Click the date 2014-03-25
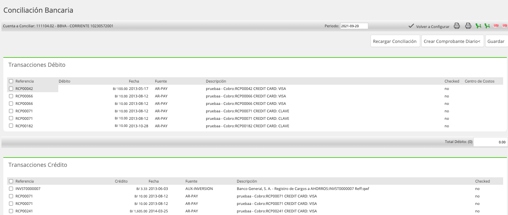 point(158,211)
